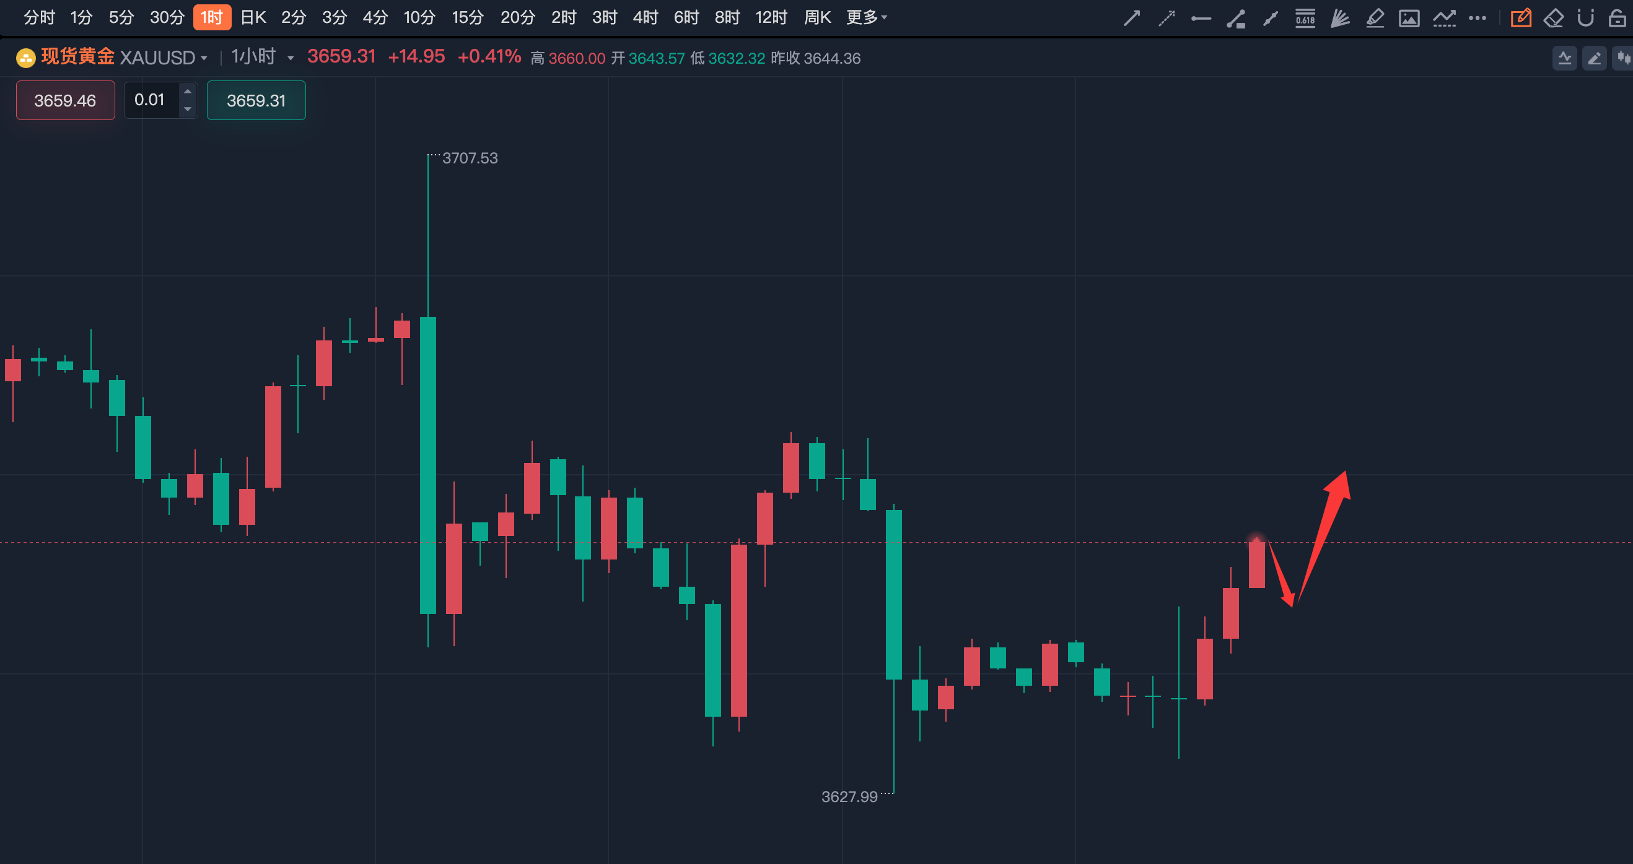This screenshot has height=864, width=1633.
Task: Select the Fibonacci 0.618 retracement tool
Action: click(1305, 18)
